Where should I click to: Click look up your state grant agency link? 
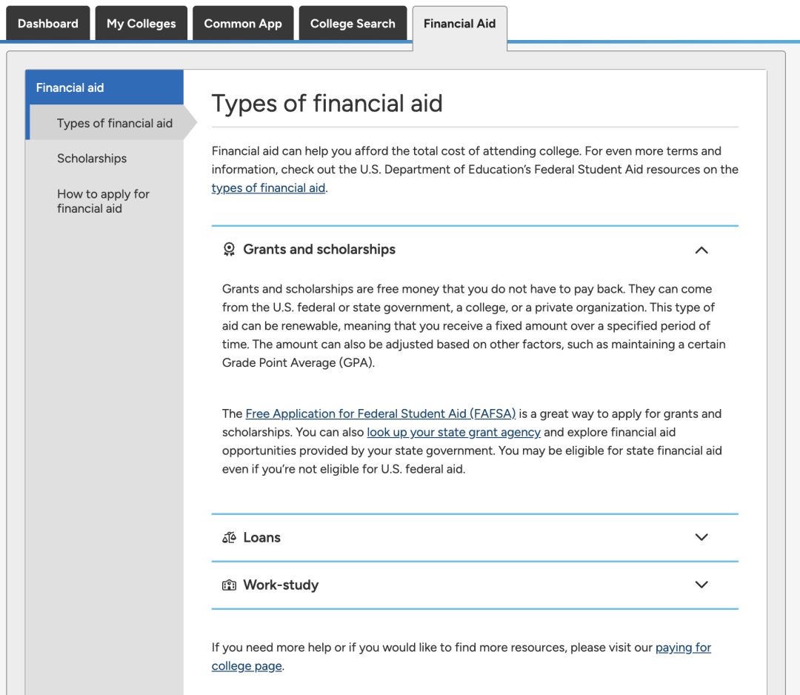pos(453,432)
